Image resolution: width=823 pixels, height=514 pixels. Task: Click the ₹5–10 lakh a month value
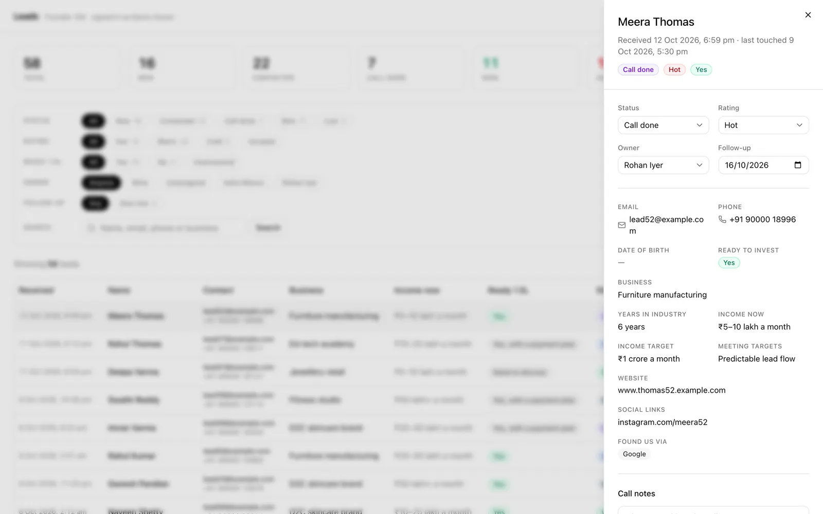point(754,327)
